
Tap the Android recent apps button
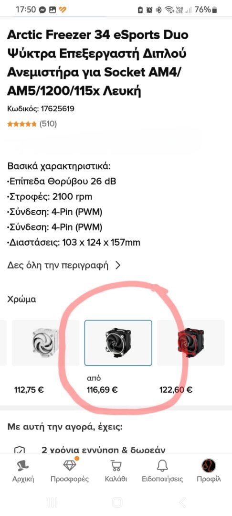tap(52, 502)
